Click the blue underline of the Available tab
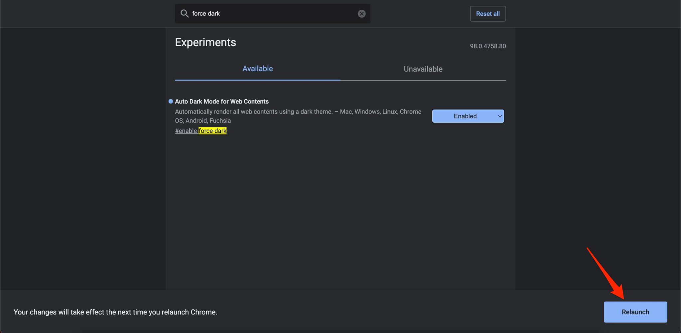Screen dimensions: 681x333 click(257, 80)
